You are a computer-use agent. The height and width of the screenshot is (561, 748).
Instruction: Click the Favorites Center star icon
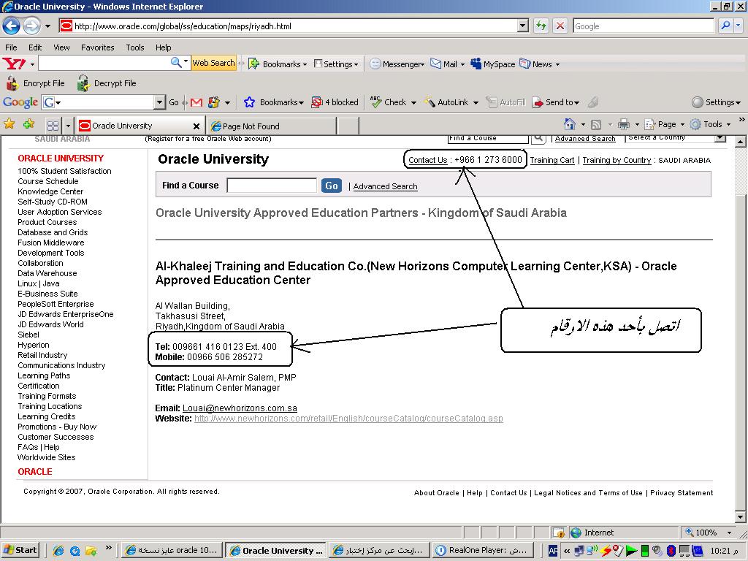click(x=9, y=124)
